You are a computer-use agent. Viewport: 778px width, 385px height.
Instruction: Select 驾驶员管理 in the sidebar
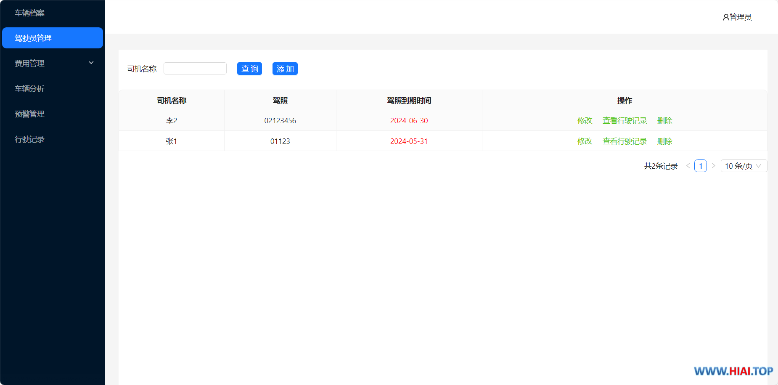(53, 38)
